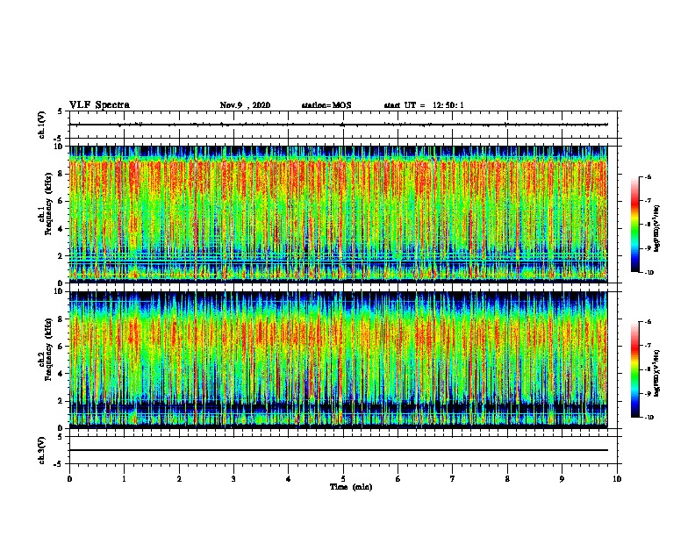Click the "10" kHz tick of ch.1 spectrogram
This screenshot has height=537, width=695.
click(59, 147)
